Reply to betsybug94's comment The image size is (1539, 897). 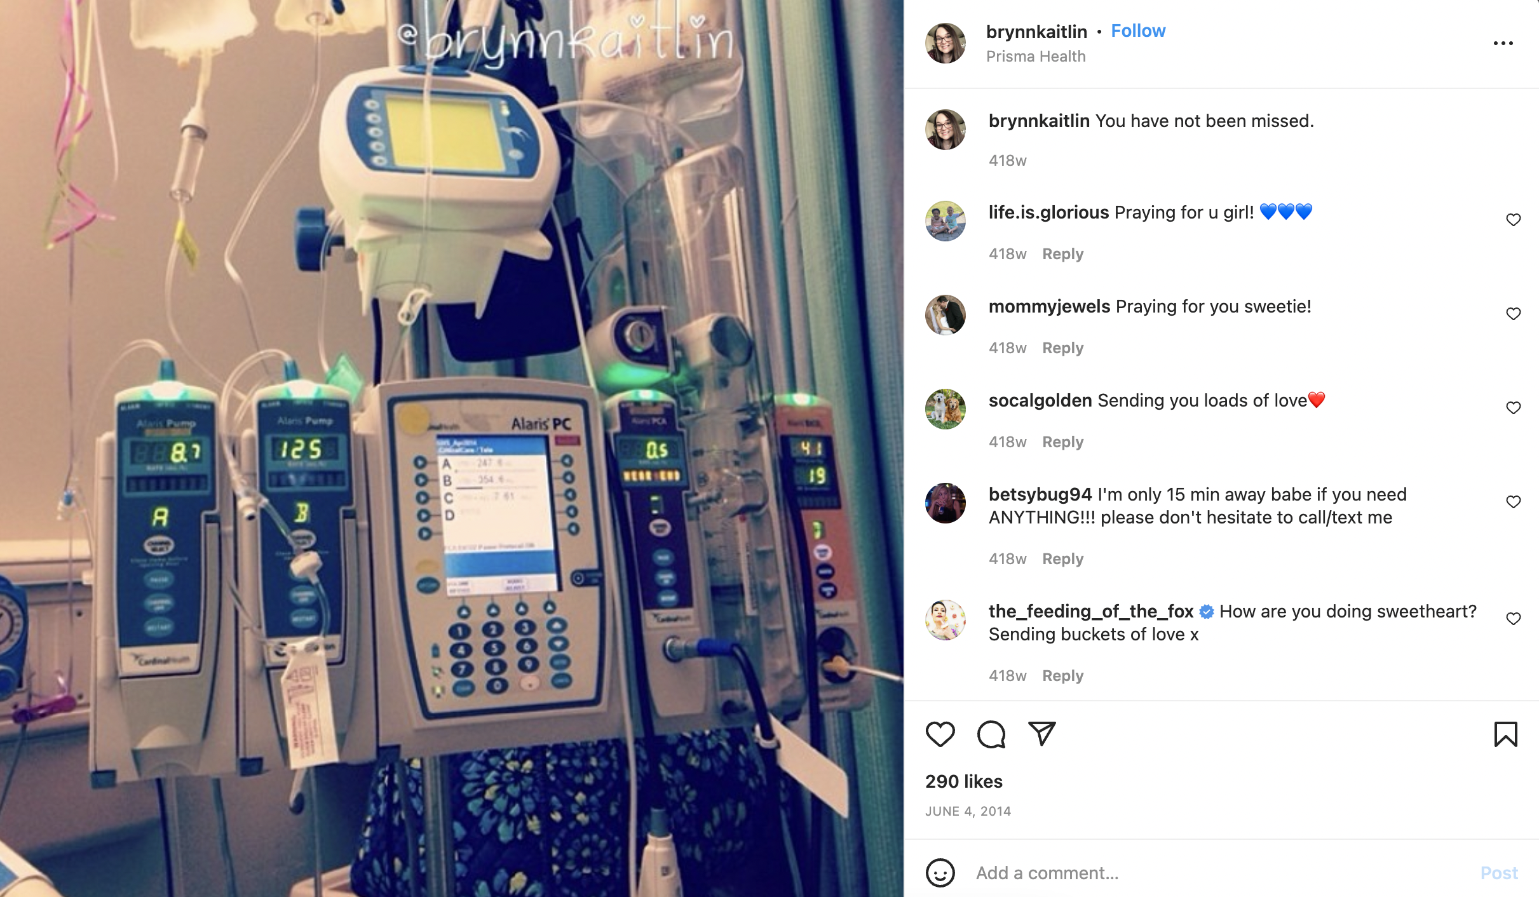1062,559
